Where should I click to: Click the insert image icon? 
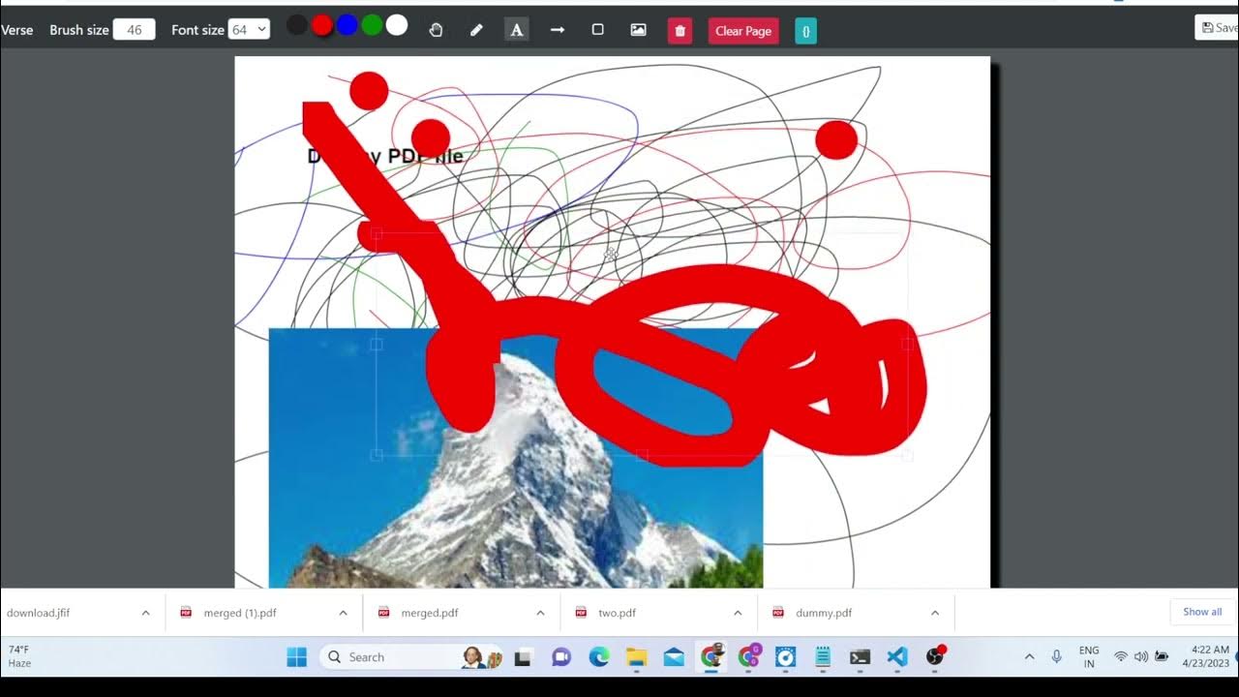[638, 30]
